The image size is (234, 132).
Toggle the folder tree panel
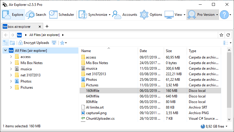click(x=6, y=43)
